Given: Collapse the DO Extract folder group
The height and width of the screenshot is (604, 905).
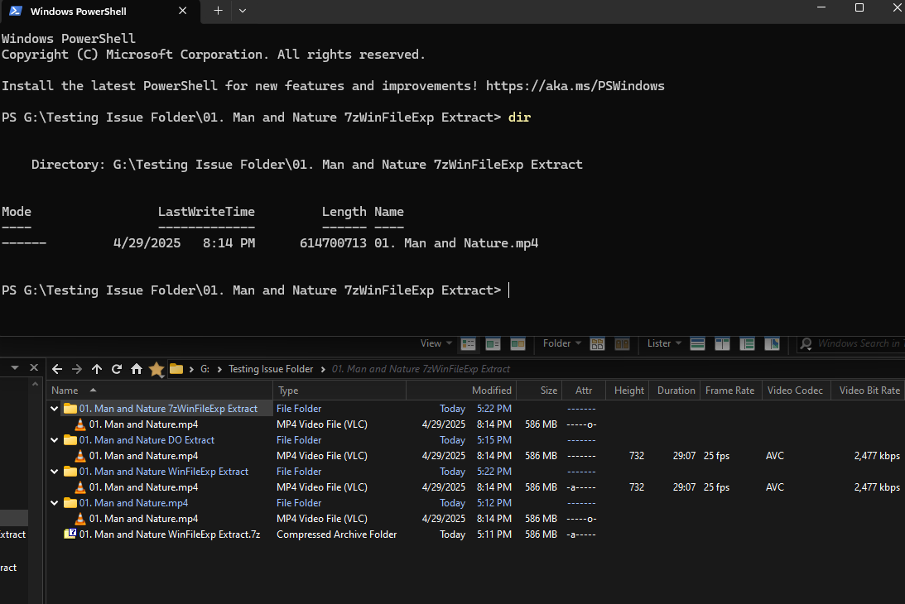Looking at the screenshot, I should click(x=55, y=440).
